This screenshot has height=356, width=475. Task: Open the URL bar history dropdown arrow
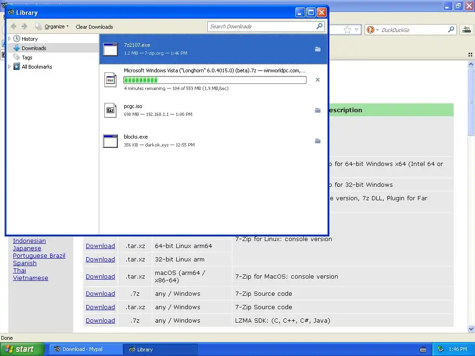click(x=357, y=30)
